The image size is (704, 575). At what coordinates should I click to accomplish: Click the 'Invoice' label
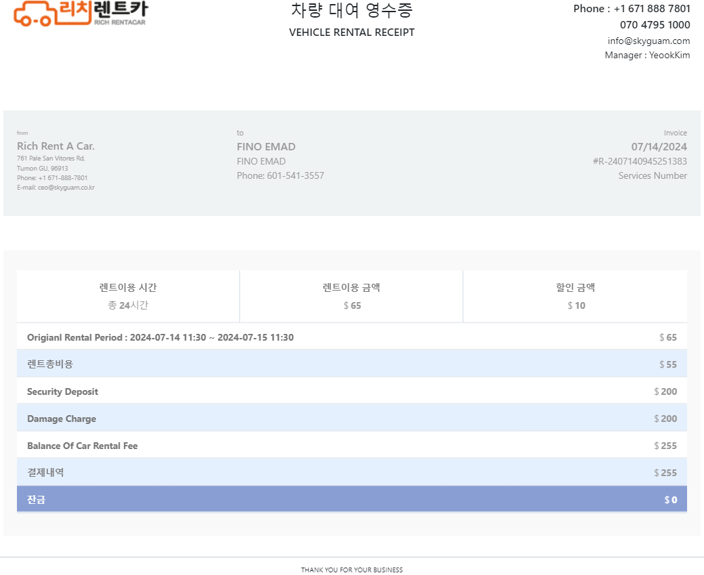point(676,133)
